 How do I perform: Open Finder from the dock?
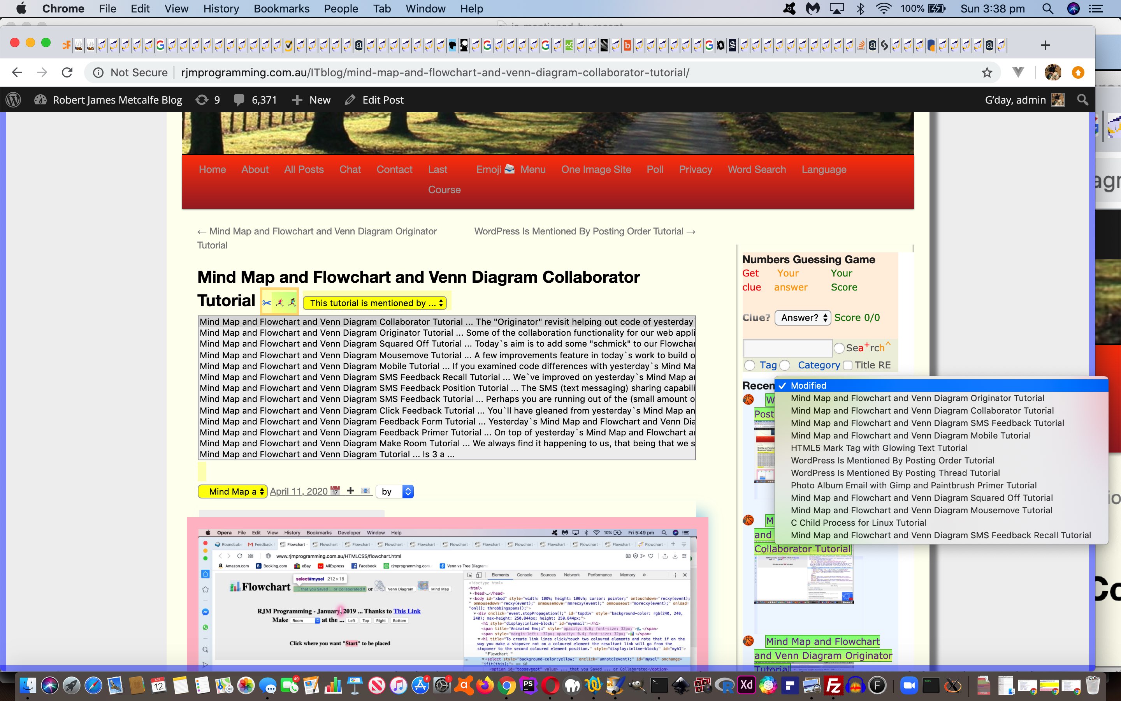pos(28,685)
